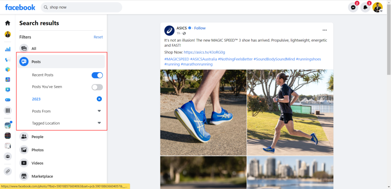391x189 pixels.
Task: Click the #marathonrunning hashtag
Action: pos(197,64)
